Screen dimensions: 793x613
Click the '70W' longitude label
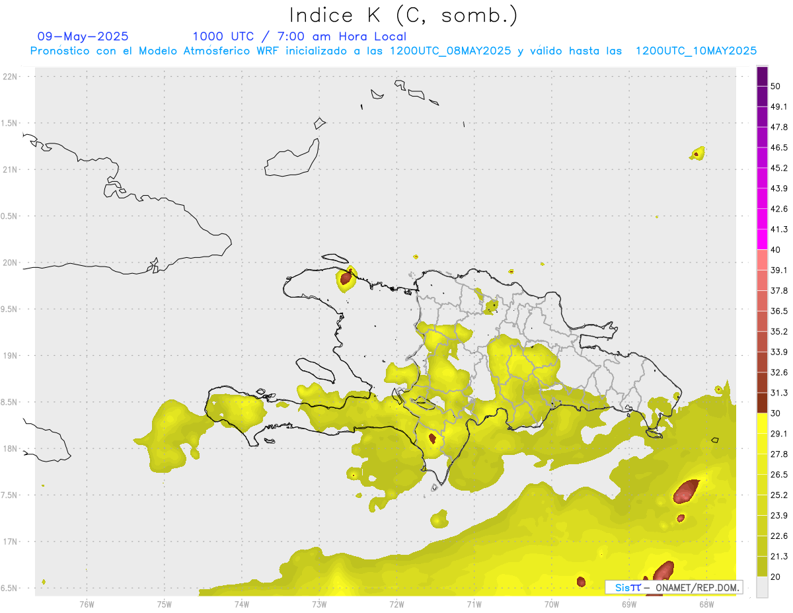pos(551,604)
